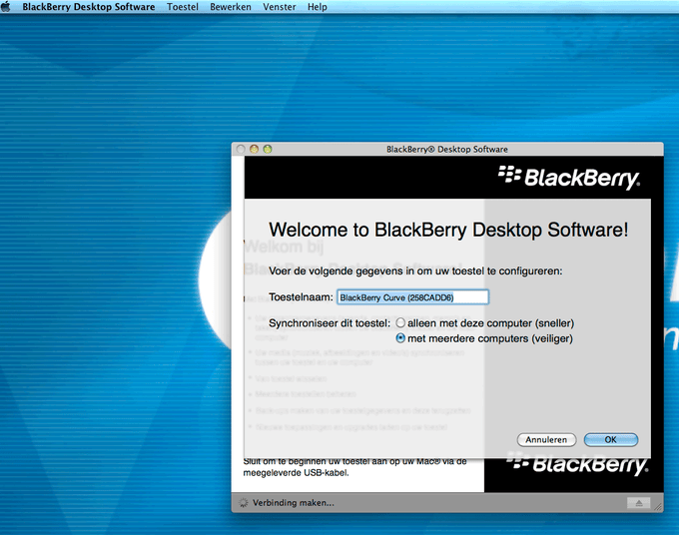The height and width of the screenshot is (535, 679).
Task: Open the Venster menu
Action: click(x=280, y=7)
